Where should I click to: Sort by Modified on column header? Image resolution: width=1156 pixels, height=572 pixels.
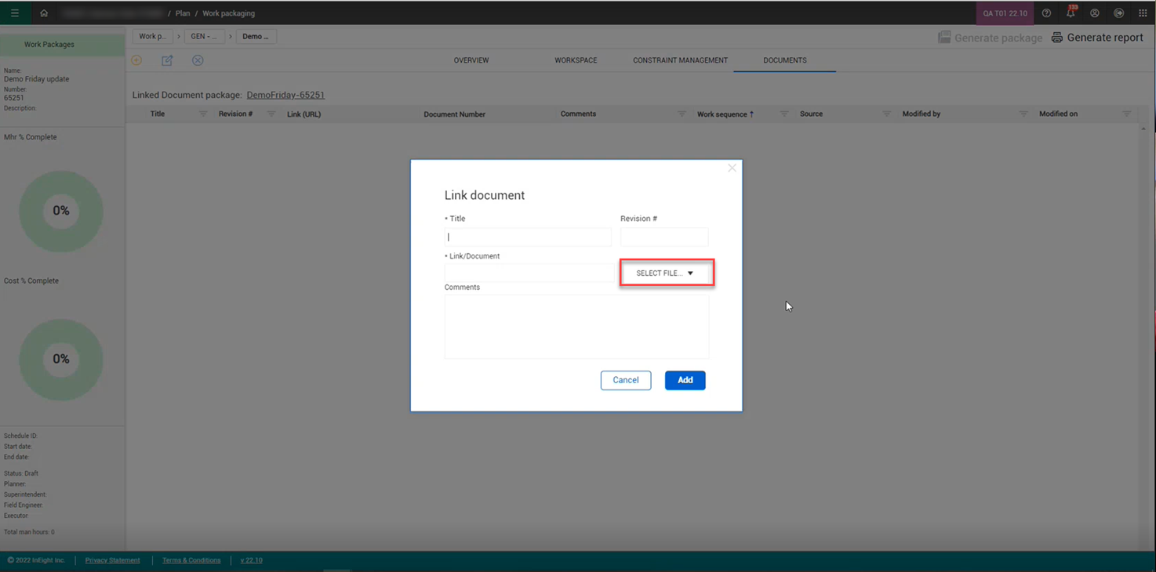pos(1058,114)
